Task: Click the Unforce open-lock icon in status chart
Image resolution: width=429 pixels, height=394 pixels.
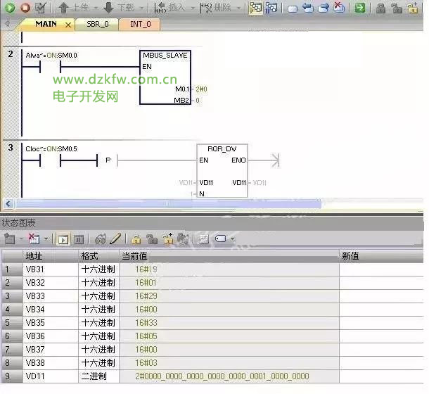Action: click(151, 239)
